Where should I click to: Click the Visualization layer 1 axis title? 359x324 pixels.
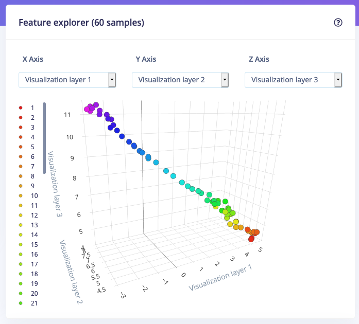tap(220, 278)
